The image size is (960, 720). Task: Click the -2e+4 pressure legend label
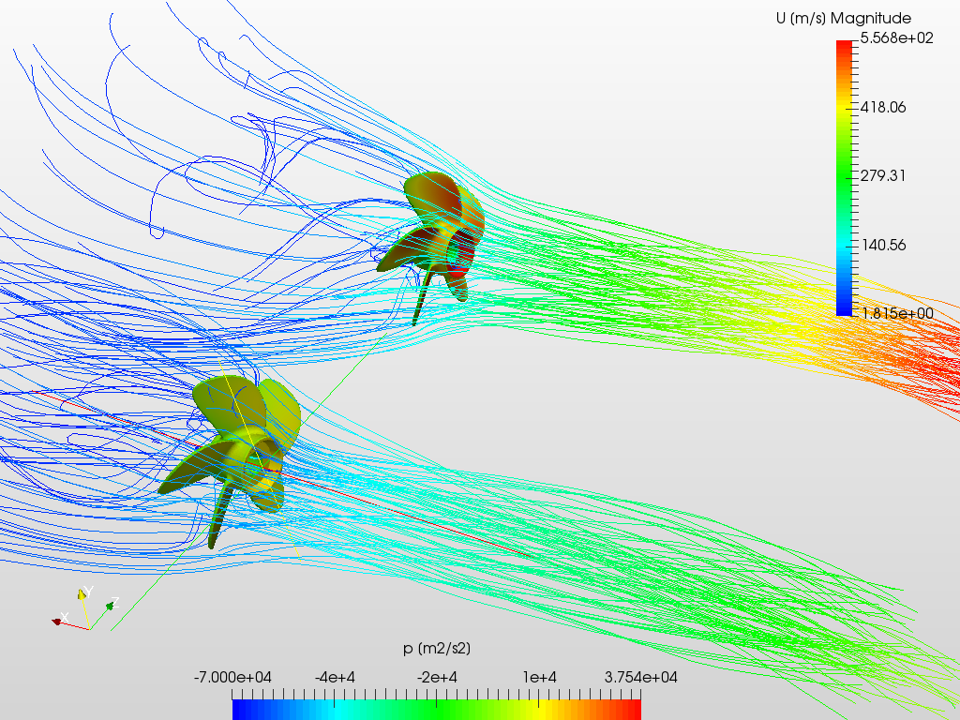pos(437,677)
